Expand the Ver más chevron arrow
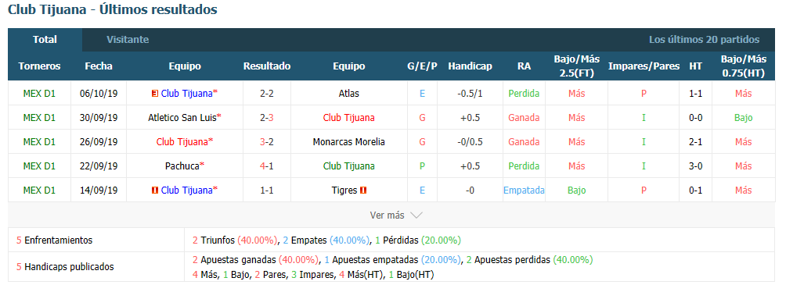Image resolution: width=786 pixels, height=292 pixels. click(x=416, y=215)
